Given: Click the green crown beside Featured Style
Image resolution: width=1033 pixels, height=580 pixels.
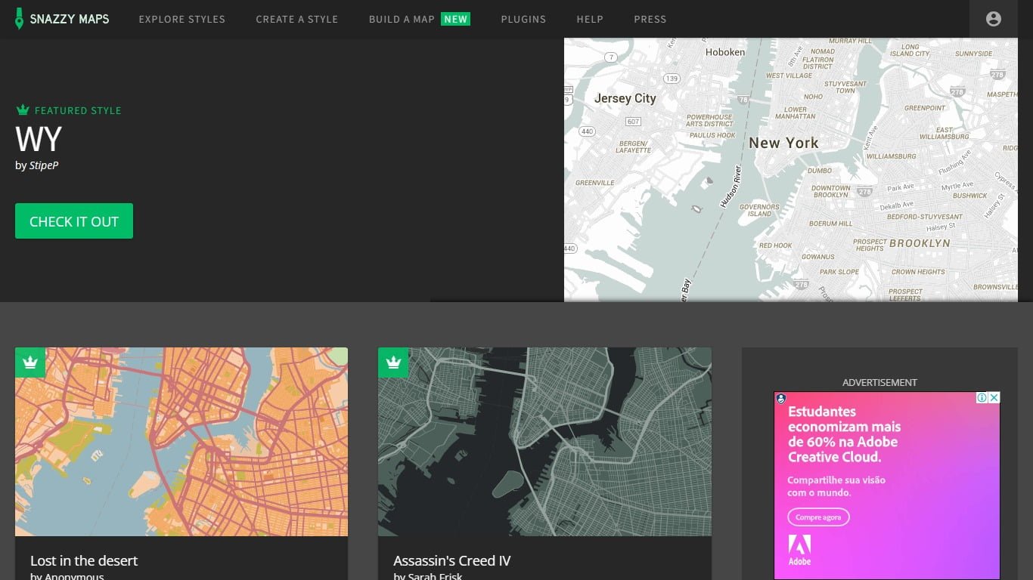Looking at the screenshot, I should coord(23,110).
